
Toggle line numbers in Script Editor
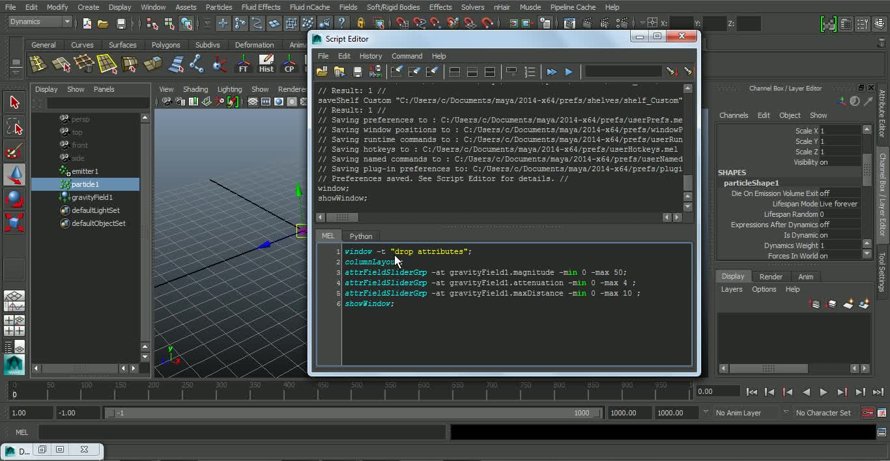point(530,72)
